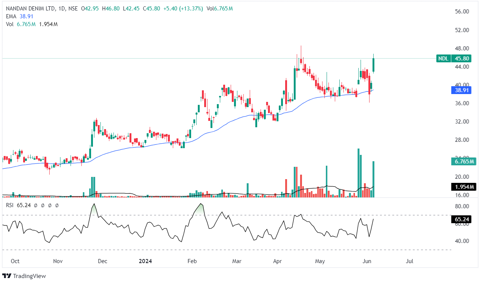Select the RSI indicator legend label
This screenshot has width=483, height=284.
[10, 205]
